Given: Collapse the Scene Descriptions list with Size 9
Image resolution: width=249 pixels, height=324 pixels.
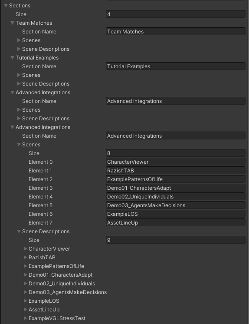Looking at the screenshot, I should [19, 231].
